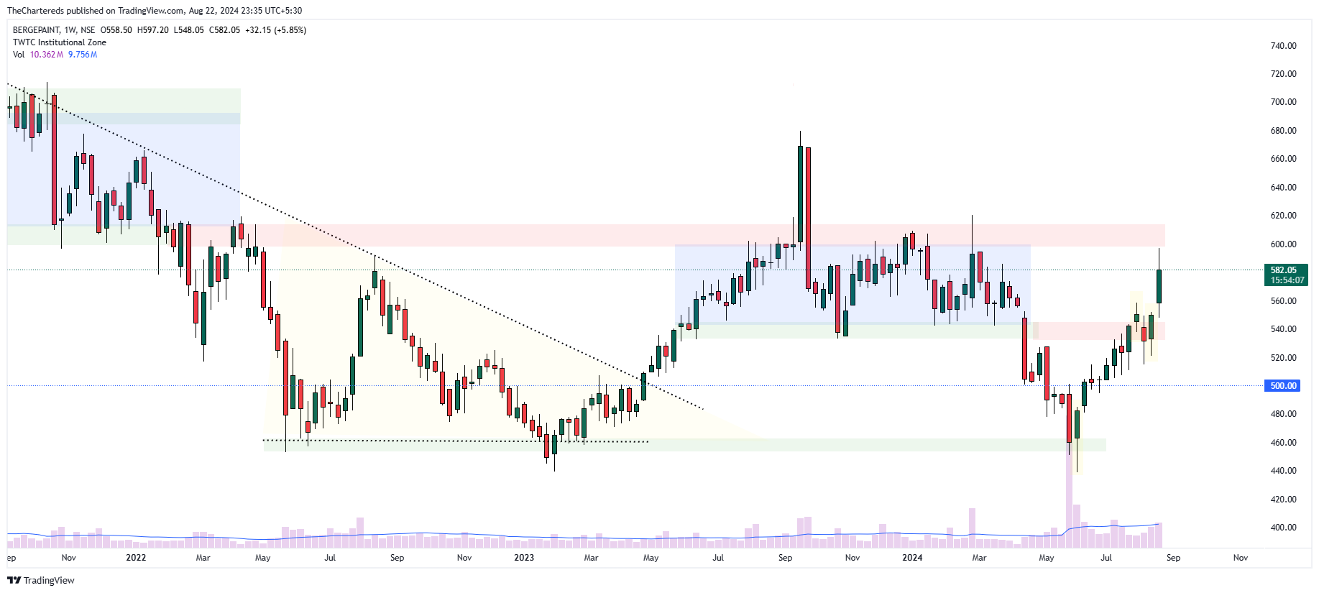Click the 440.00 price axis label

click(x=1283, y=471)
